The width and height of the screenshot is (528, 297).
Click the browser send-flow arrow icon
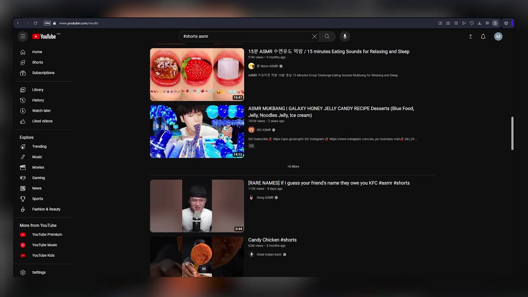[464, 23]
